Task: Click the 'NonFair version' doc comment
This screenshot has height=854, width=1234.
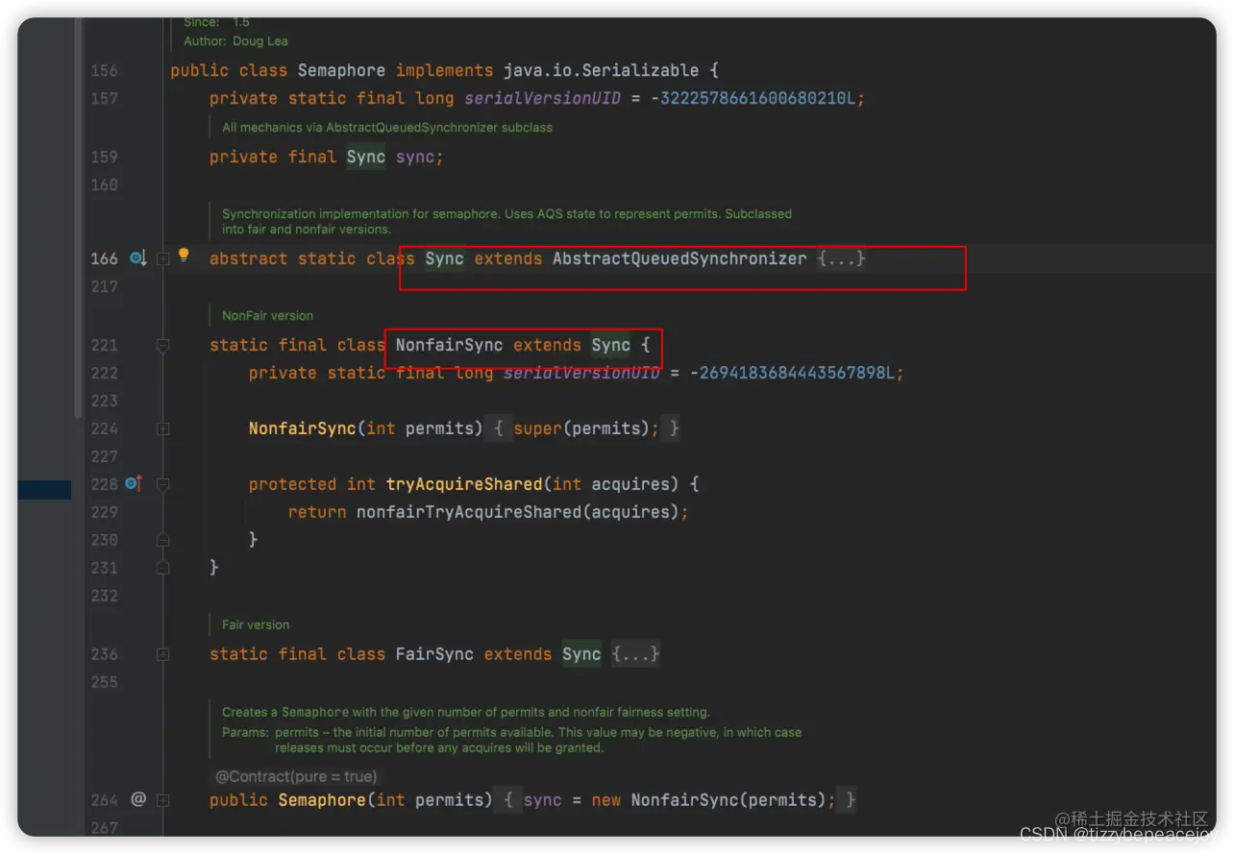Action: click(x=267, y=315)
